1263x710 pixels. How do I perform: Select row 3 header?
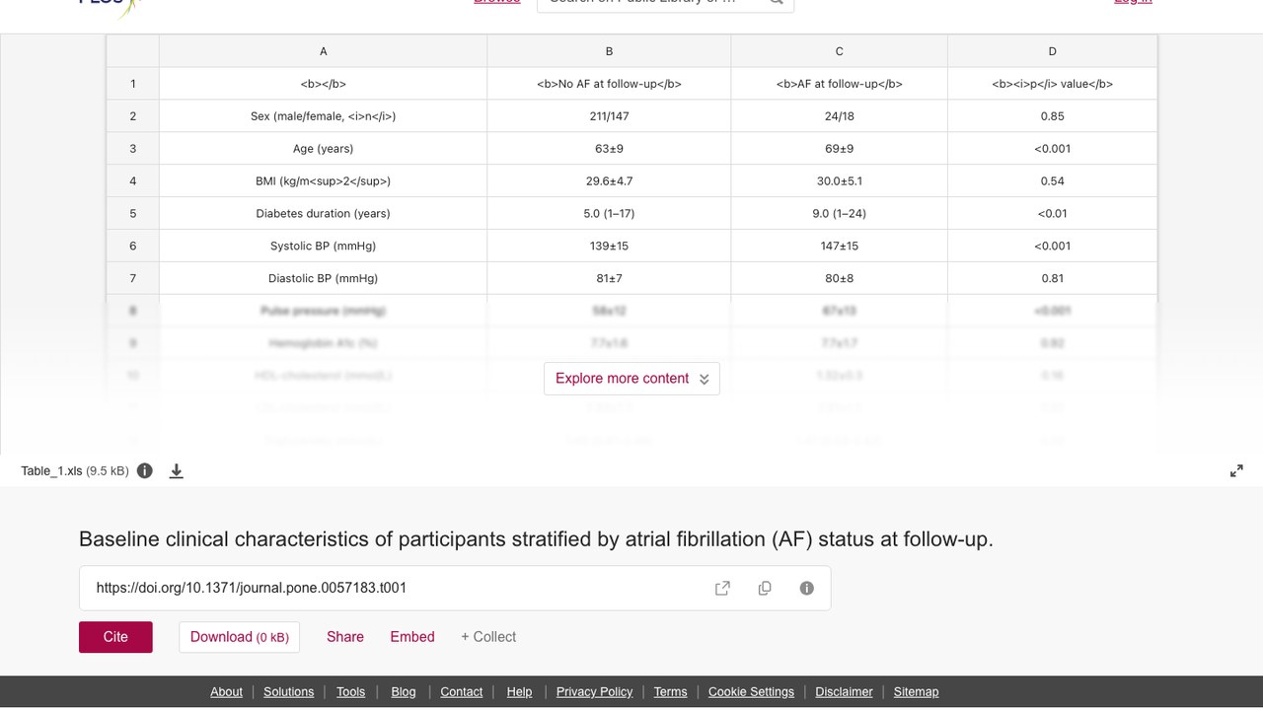pos(133,149)
